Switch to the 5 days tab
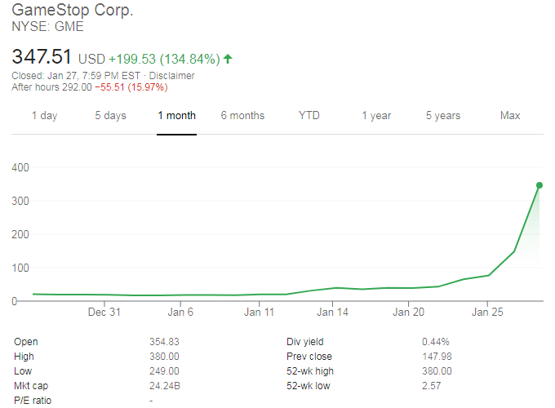 tap(110, 115)
